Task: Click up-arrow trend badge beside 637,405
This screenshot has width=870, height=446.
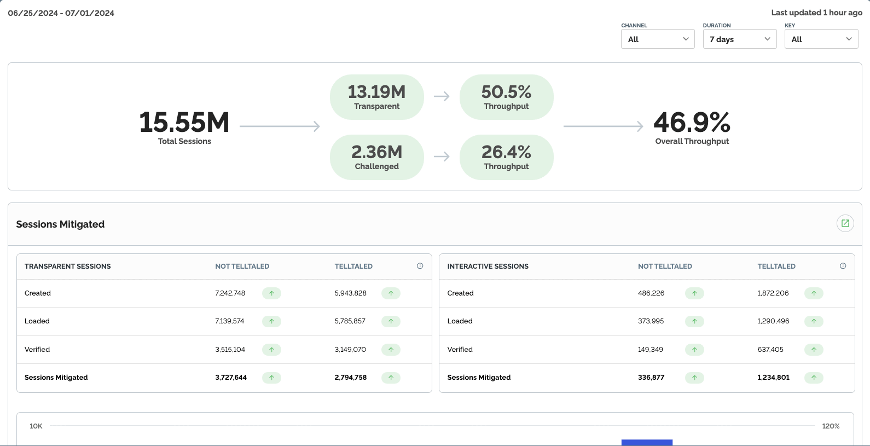Action: click(x=814, y=350)
